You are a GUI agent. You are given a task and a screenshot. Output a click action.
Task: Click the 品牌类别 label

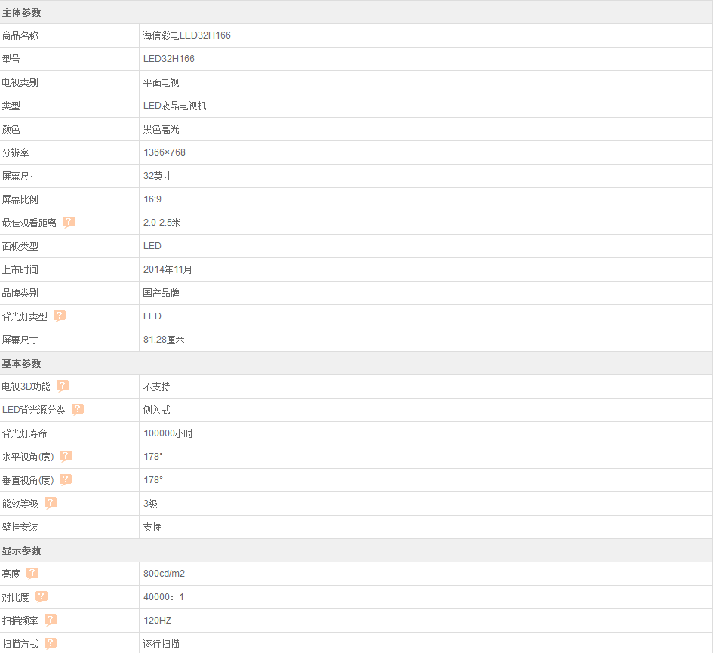click(20, 293)
